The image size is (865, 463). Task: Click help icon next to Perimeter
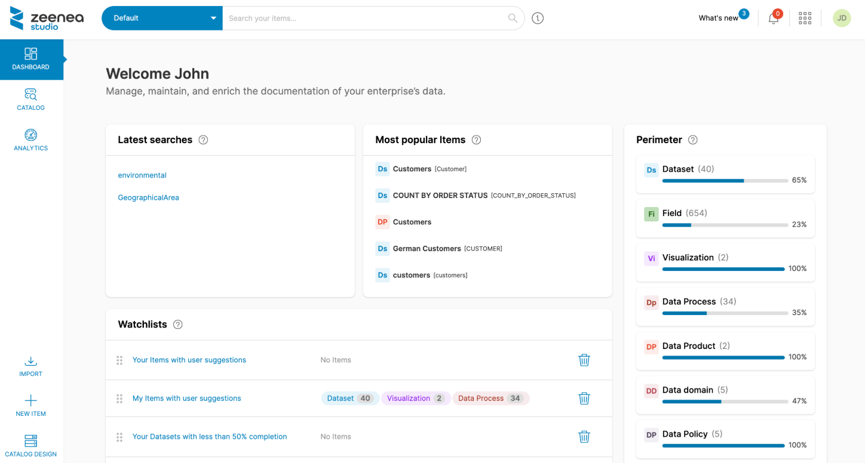point(692,140)
